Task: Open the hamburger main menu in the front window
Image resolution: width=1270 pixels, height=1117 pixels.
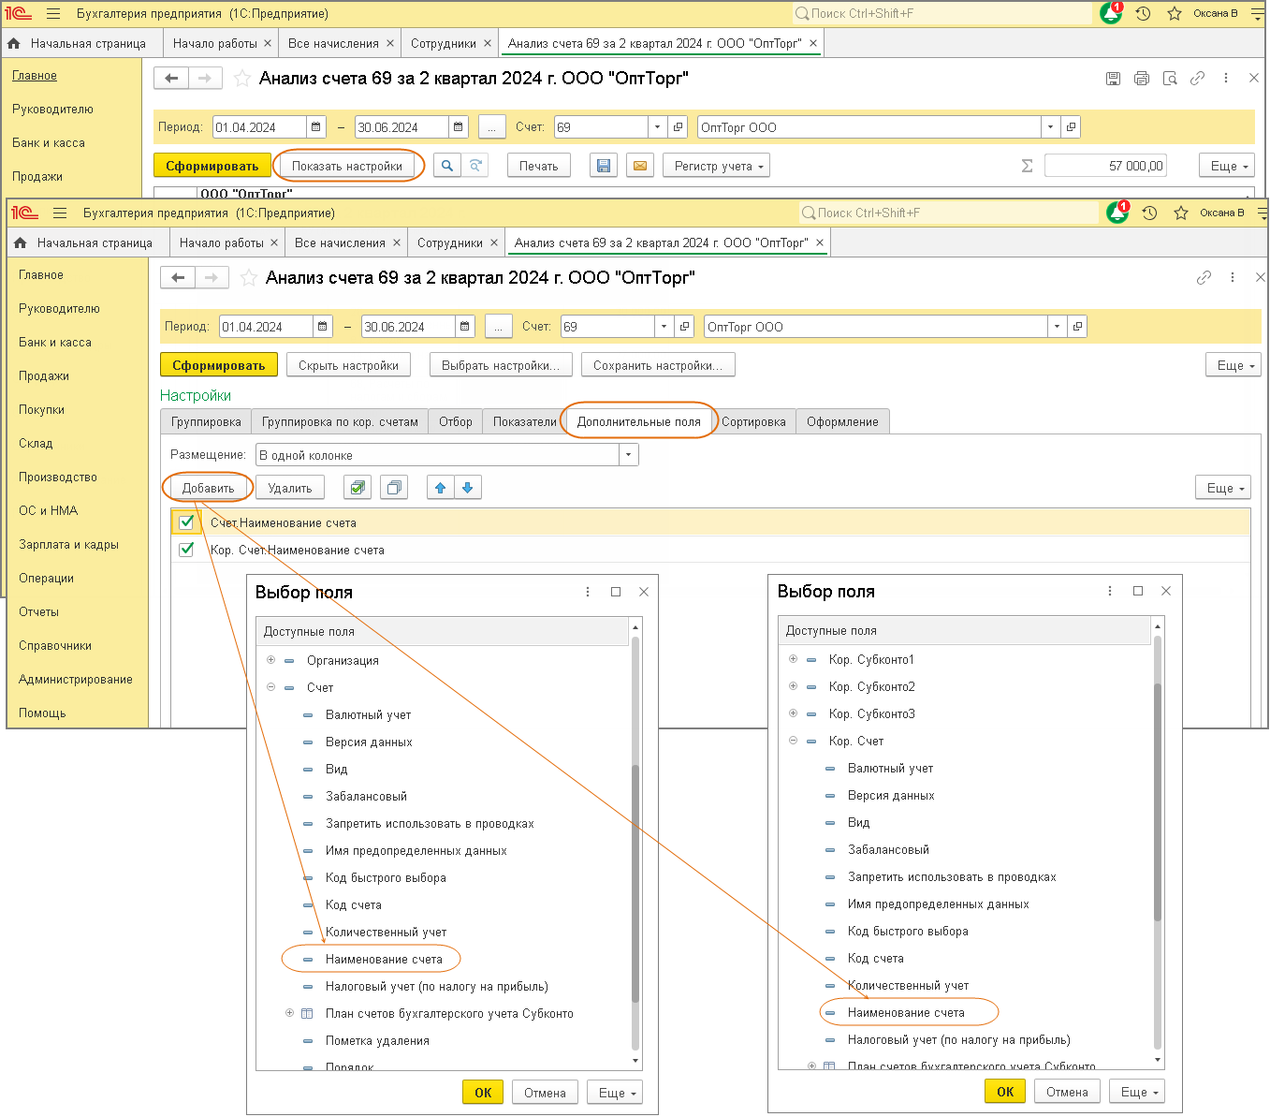Action: [x=60, y=213]
